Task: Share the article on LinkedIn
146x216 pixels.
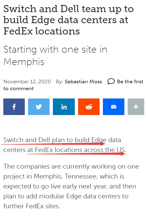Action: pos(64,107)
